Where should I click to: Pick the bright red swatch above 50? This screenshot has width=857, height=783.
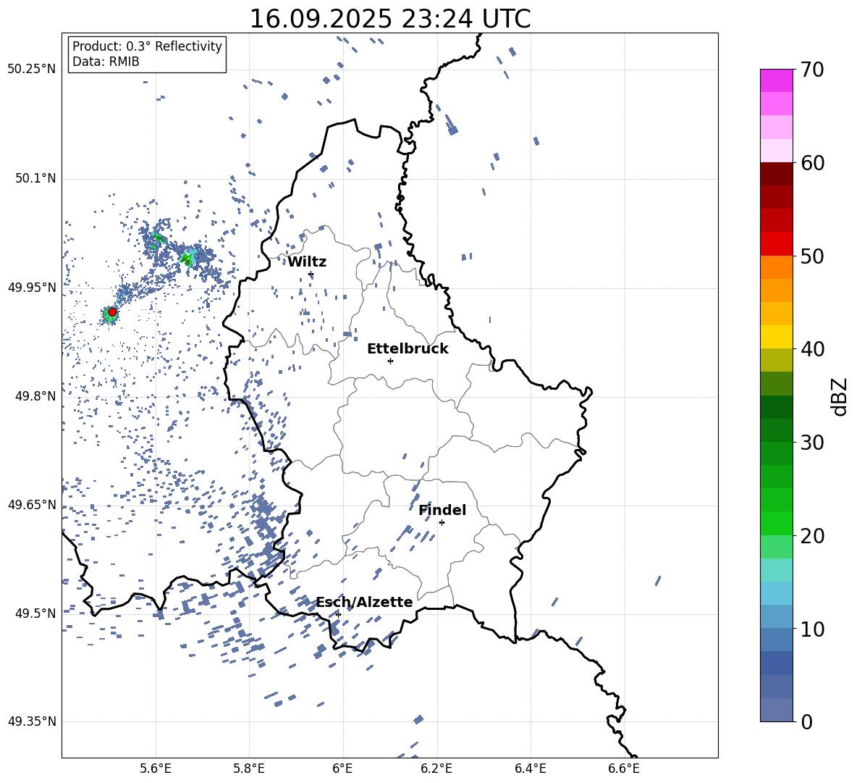pos(776,244)
